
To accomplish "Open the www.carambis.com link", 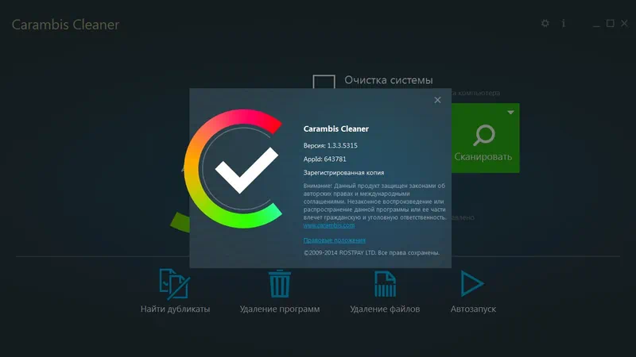I will [x=329, y=225].
